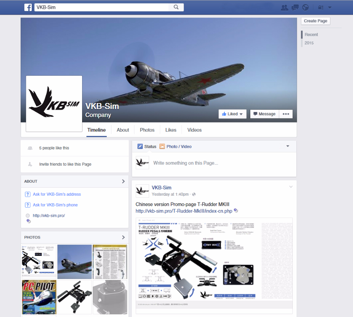Switch to the About tab
The image size is (353, 317).
[123, 130]
